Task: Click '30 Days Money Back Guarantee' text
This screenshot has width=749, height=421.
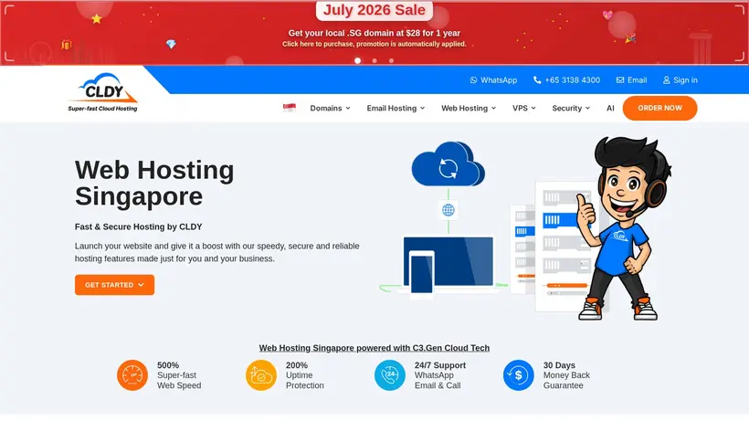Action: (566, 375)
